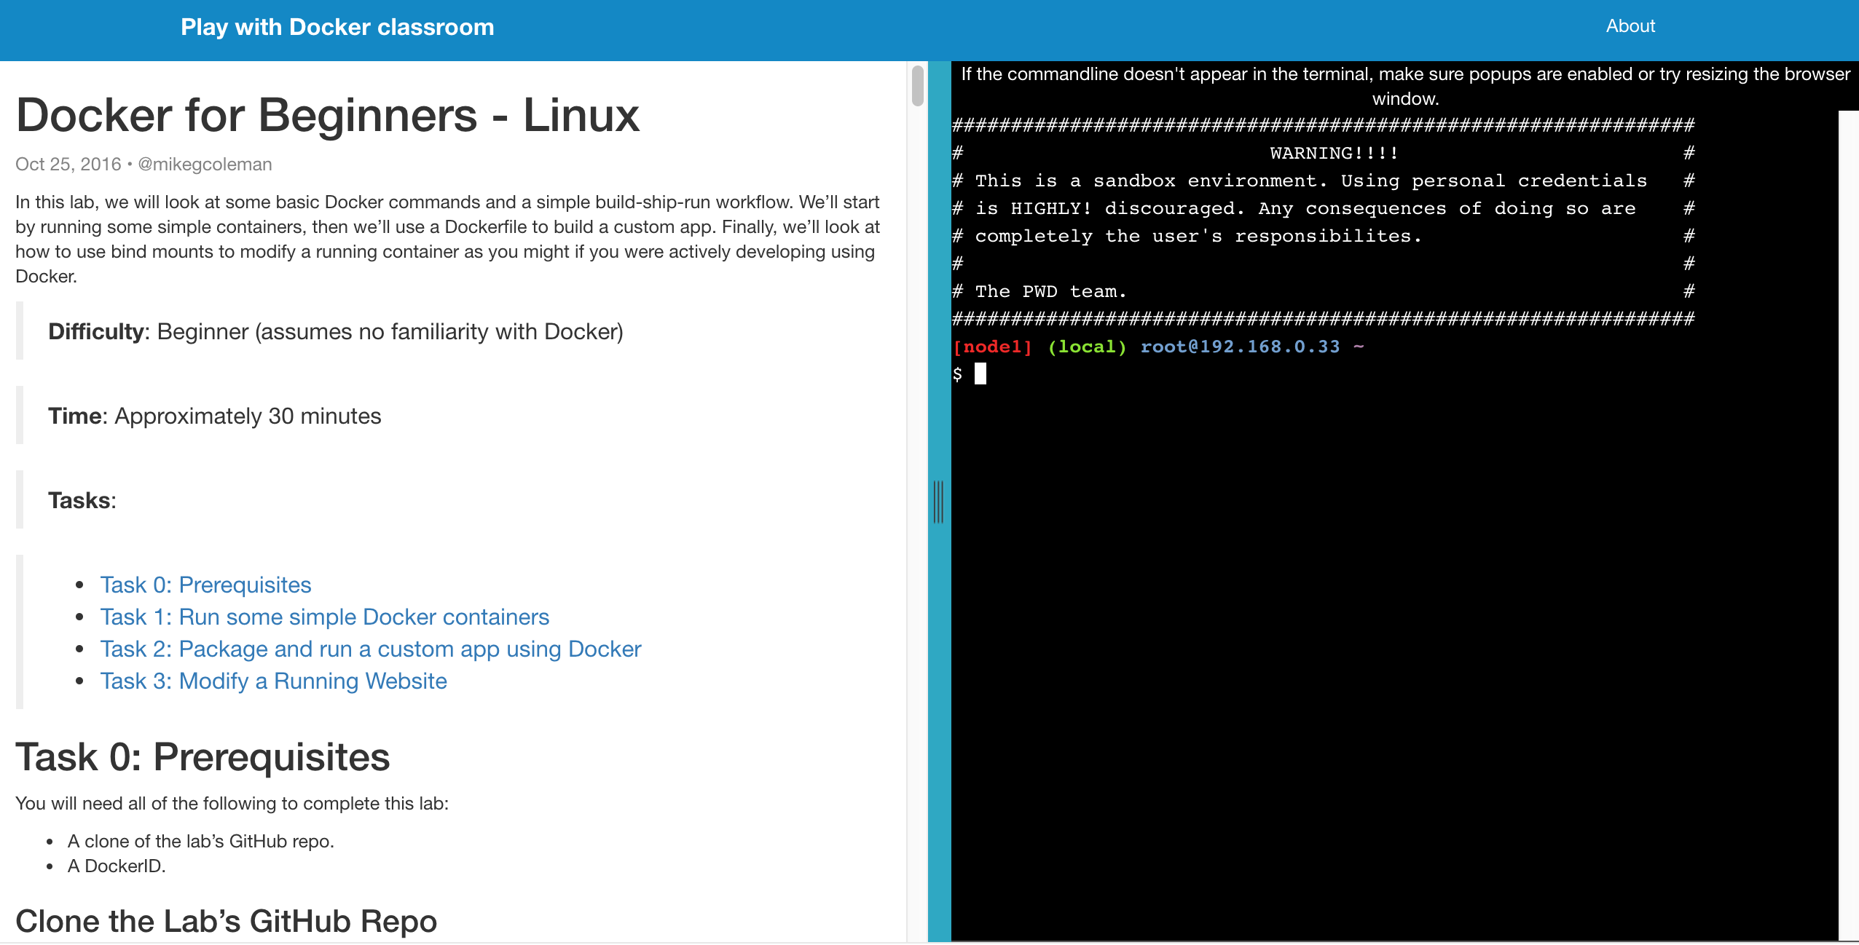The height and width of the screenshot is (945, 1859).
Task: Click the @mikegcoleman author name
Action: tap(205, 164)
